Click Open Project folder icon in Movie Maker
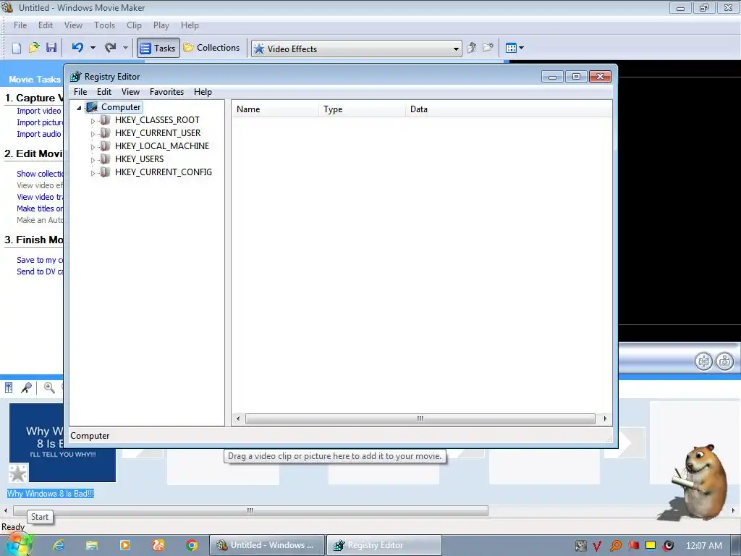 coord(34,48)
